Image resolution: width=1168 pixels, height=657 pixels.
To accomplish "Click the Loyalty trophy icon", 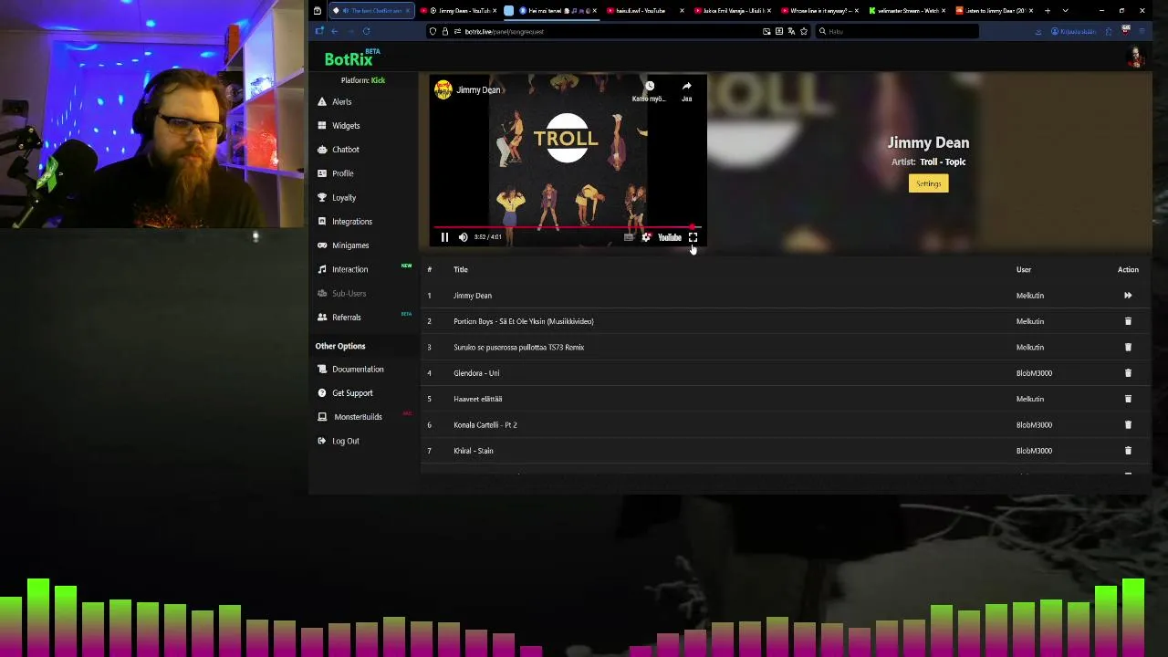I will click(x=322, y=197).
